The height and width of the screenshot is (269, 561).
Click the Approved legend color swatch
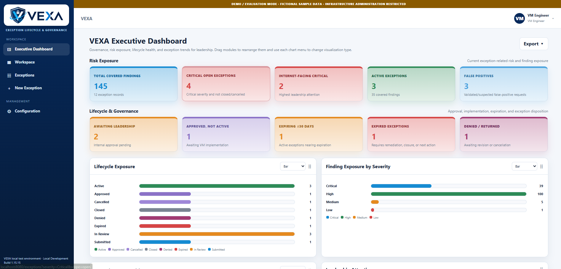click(x=109, y=249)
